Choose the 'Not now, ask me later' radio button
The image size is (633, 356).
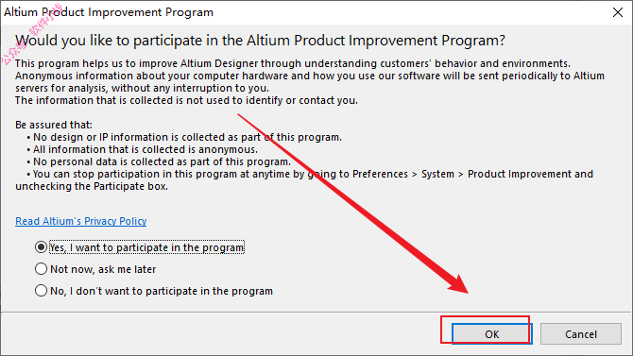[41, 269]
